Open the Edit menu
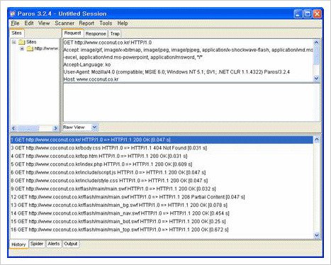 tap(29, 23)
